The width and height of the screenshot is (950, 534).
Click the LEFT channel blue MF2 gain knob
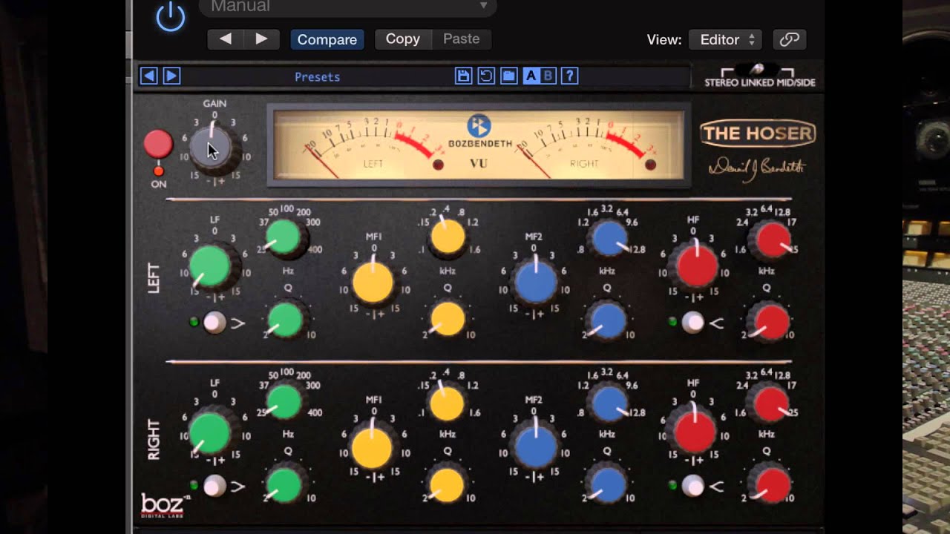pos(535,283)
